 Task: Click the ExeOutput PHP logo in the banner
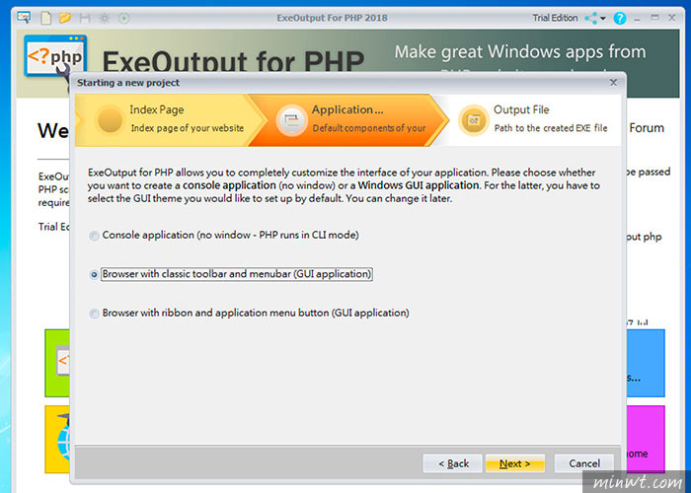[x=55, y=57]
